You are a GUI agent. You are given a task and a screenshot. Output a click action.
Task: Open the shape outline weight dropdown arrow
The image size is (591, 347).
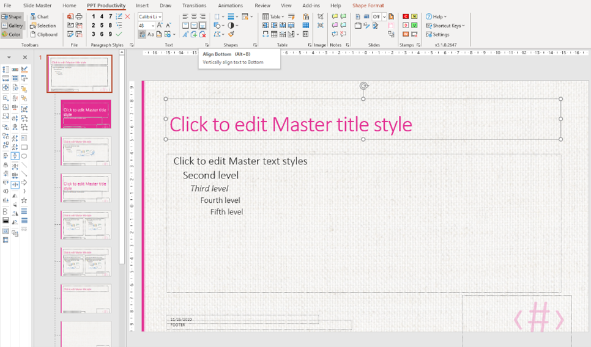237,16
